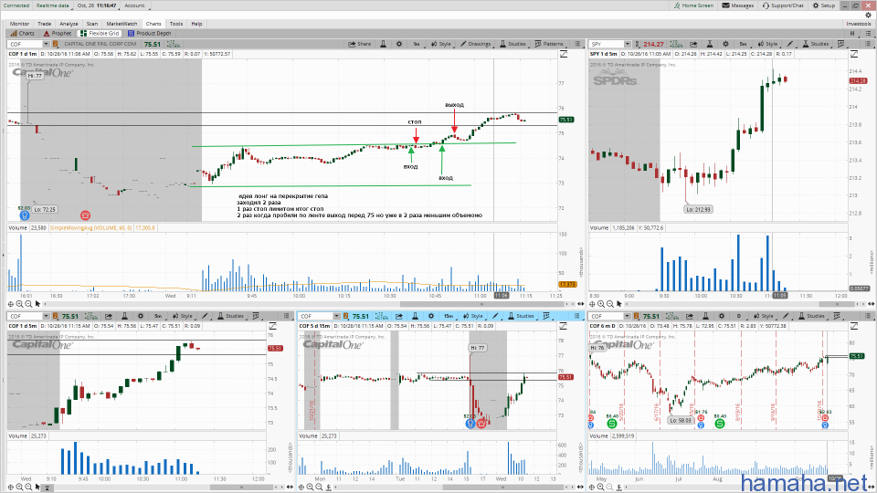Open Studies on the SPY chart

(816, 44)
